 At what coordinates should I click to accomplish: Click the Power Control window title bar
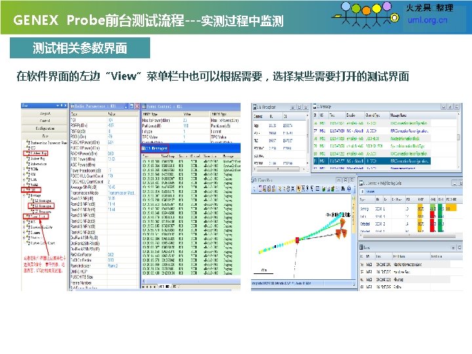tap(191, 106)
